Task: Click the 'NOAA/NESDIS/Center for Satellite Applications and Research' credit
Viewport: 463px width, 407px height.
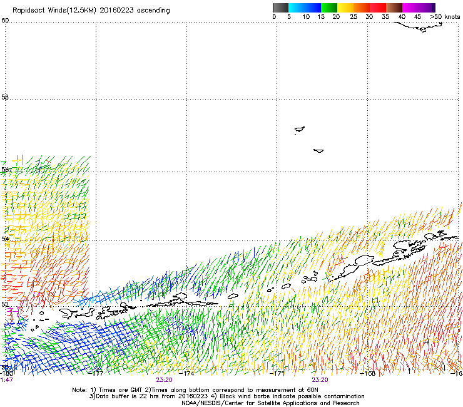Action: coord(270,403)
